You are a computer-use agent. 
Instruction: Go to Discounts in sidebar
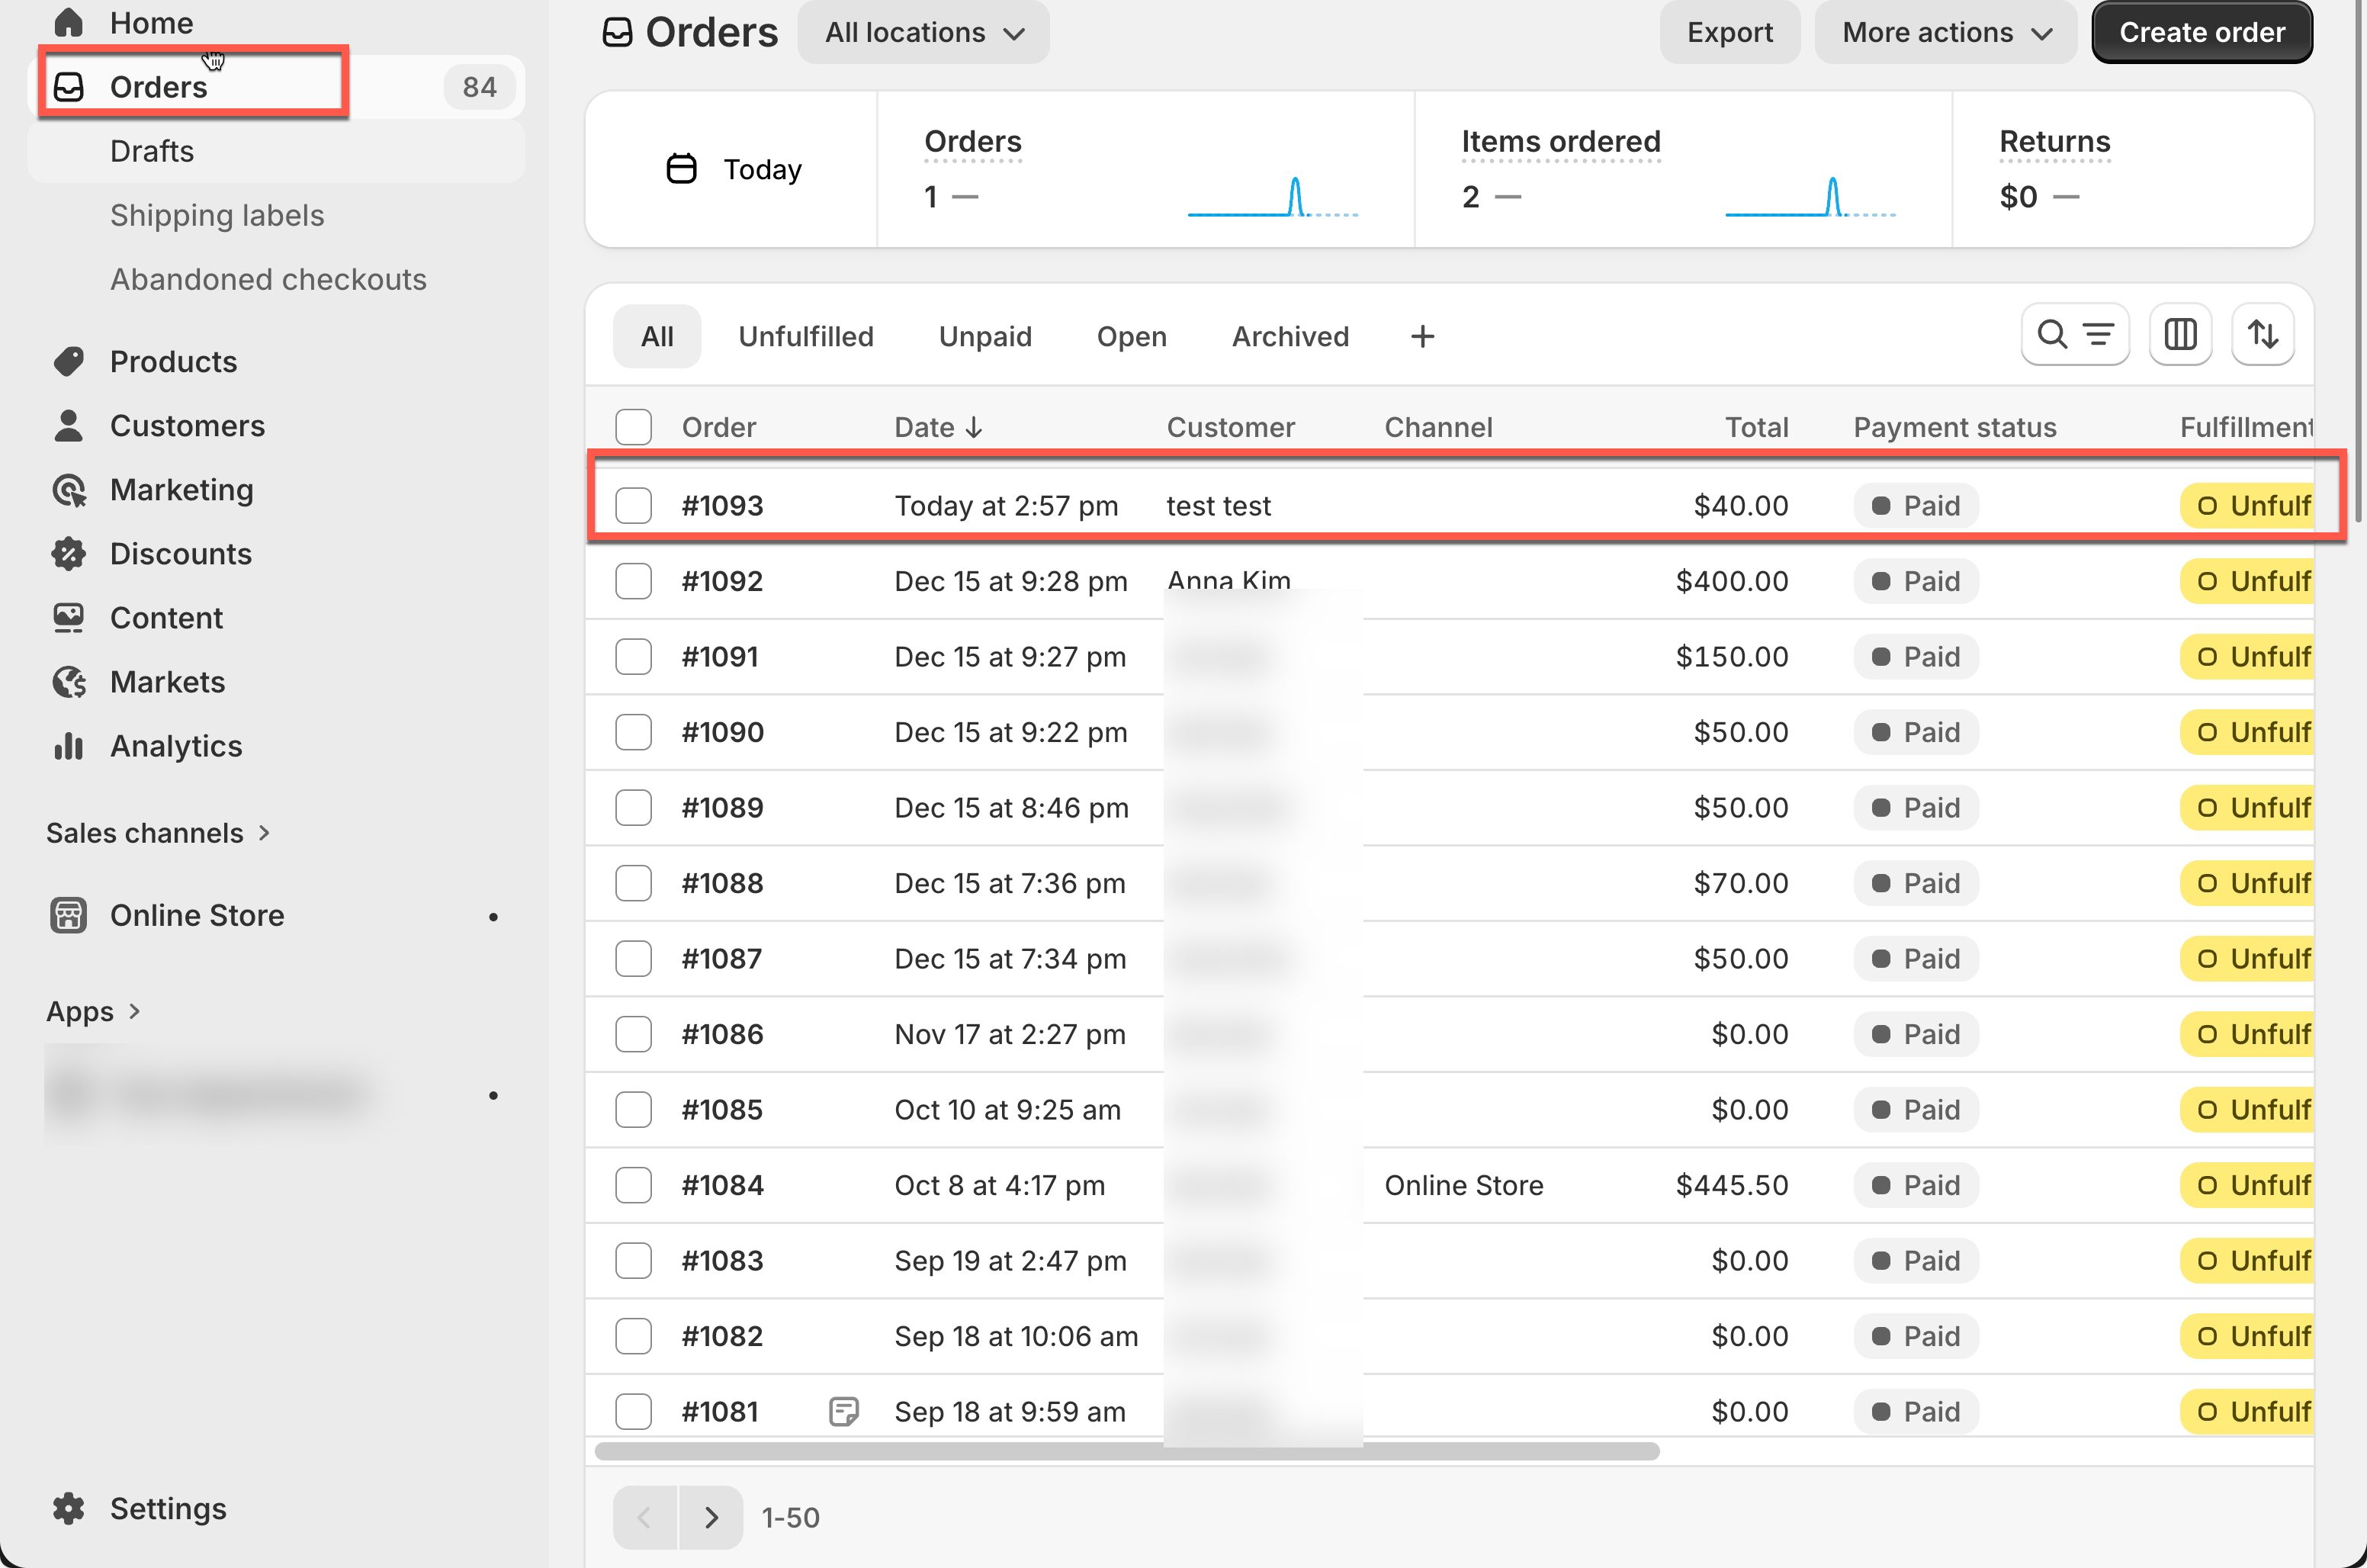click(x=180, y=554)
